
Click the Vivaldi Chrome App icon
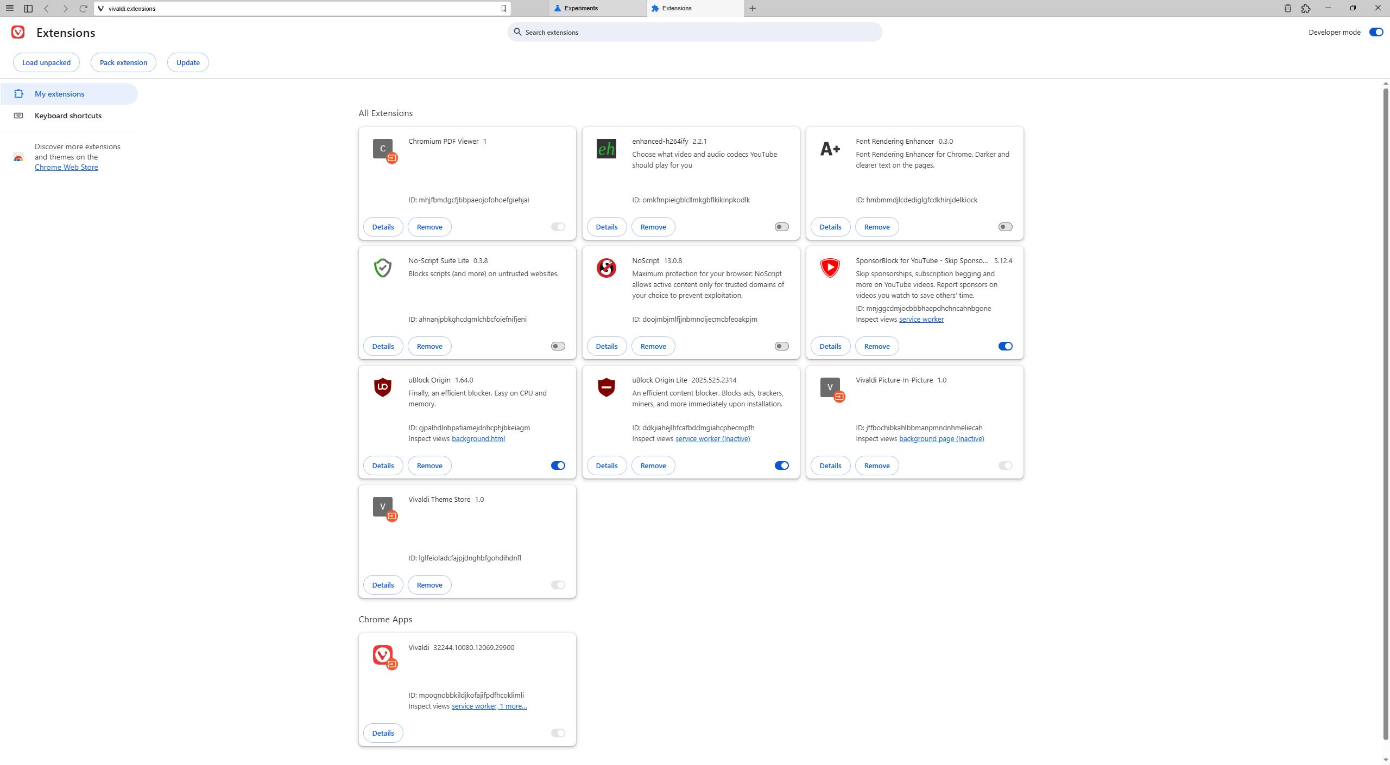(383, 654)
